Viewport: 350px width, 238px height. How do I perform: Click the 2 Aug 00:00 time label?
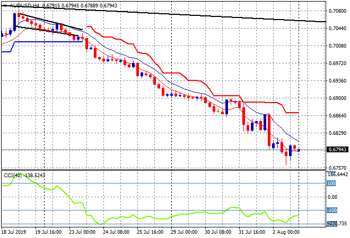coord(286,232)
